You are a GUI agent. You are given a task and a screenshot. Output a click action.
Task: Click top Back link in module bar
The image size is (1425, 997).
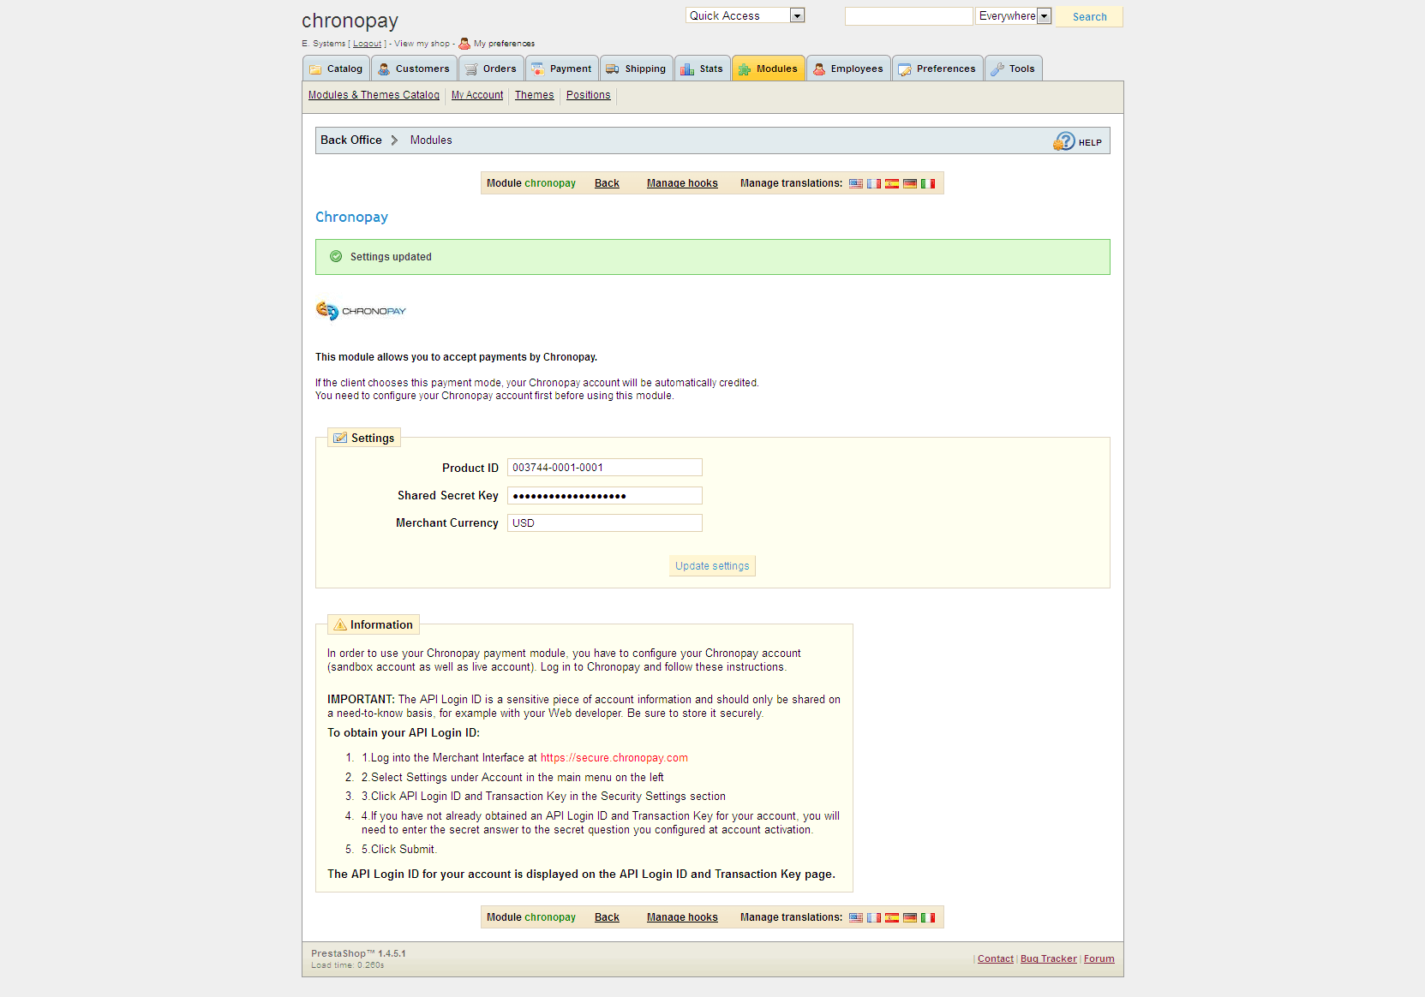point(607,183)
